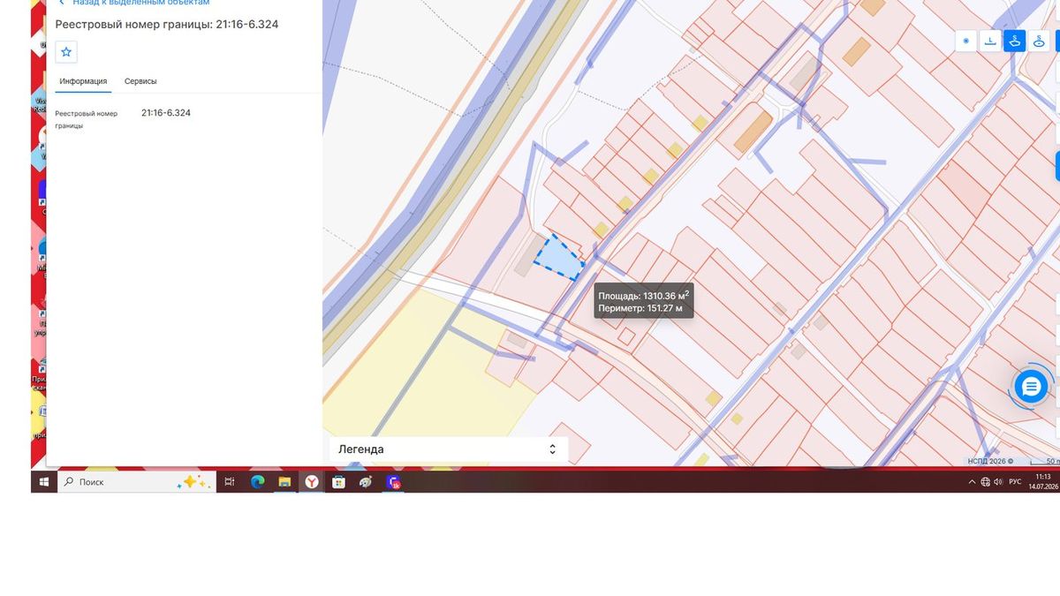The image size is (1060, 596).
Task: Open Task View in the taskbar
Action: point(230,482)
